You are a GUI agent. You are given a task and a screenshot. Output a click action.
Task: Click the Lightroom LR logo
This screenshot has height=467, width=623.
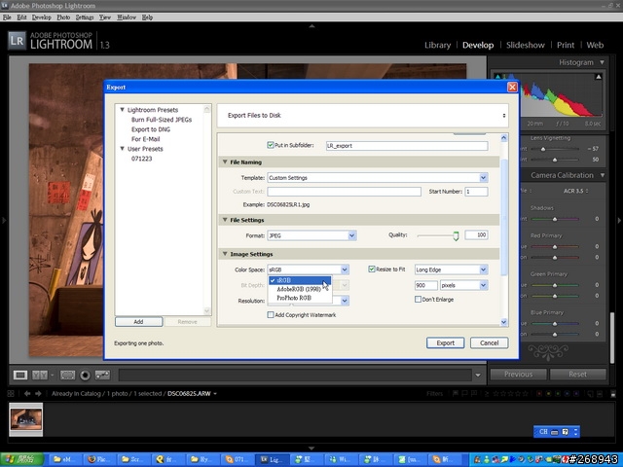17,41
